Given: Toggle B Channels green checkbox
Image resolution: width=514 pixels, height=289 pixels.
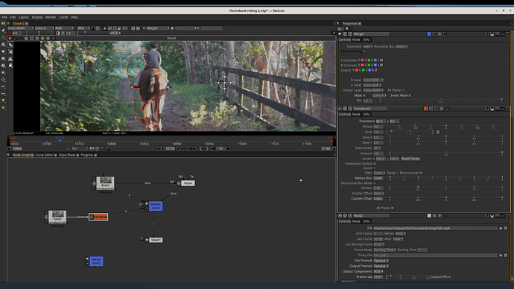Looking at the screenshot, I should point(369,66).
